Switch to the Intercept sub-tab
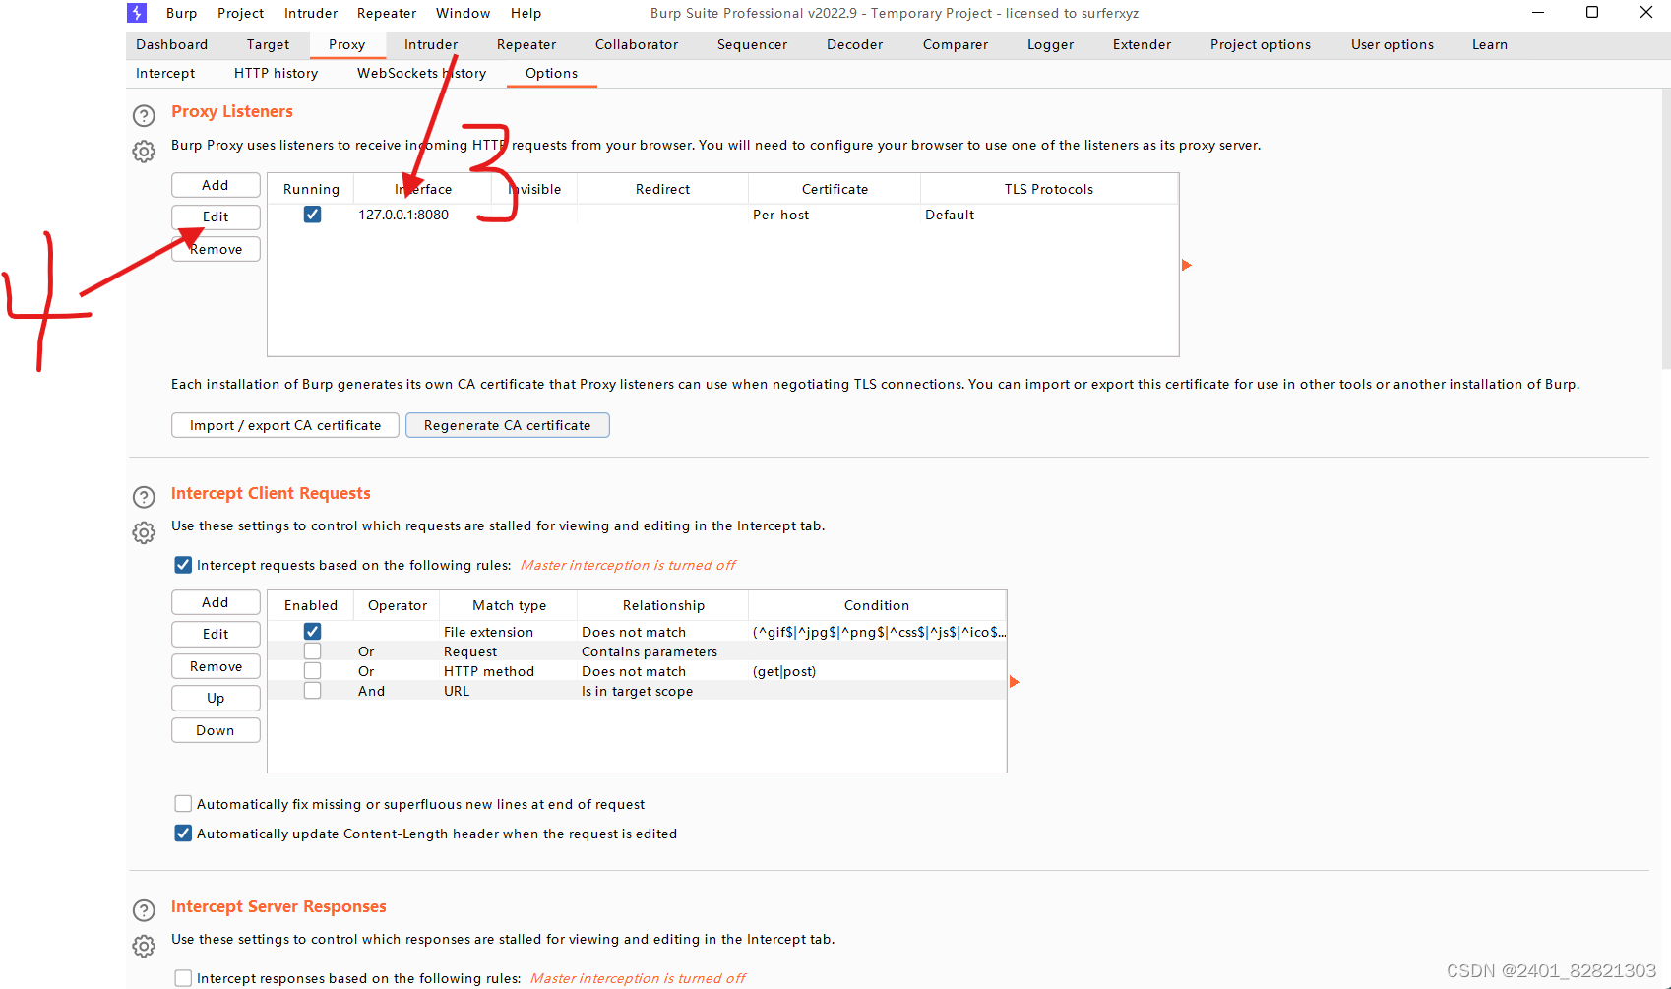 [x=165, y=73]
